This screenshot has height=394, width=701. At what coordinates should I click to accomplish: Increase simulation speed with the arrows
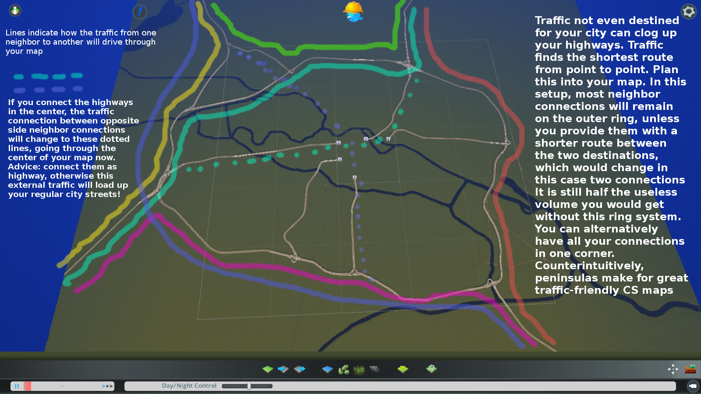107,386
